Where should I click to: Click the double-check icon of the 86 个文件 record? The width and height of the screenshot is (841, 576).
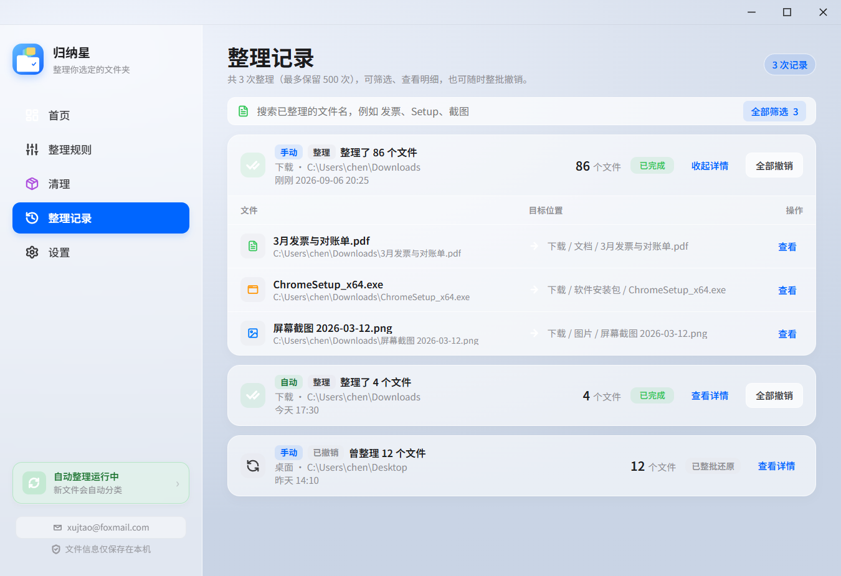(253, 166)
